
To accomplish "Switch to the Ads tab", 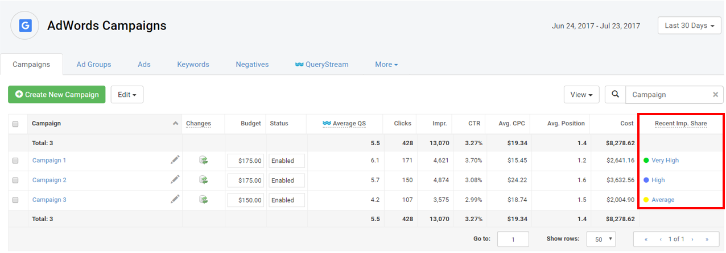I will click(144, 65).
